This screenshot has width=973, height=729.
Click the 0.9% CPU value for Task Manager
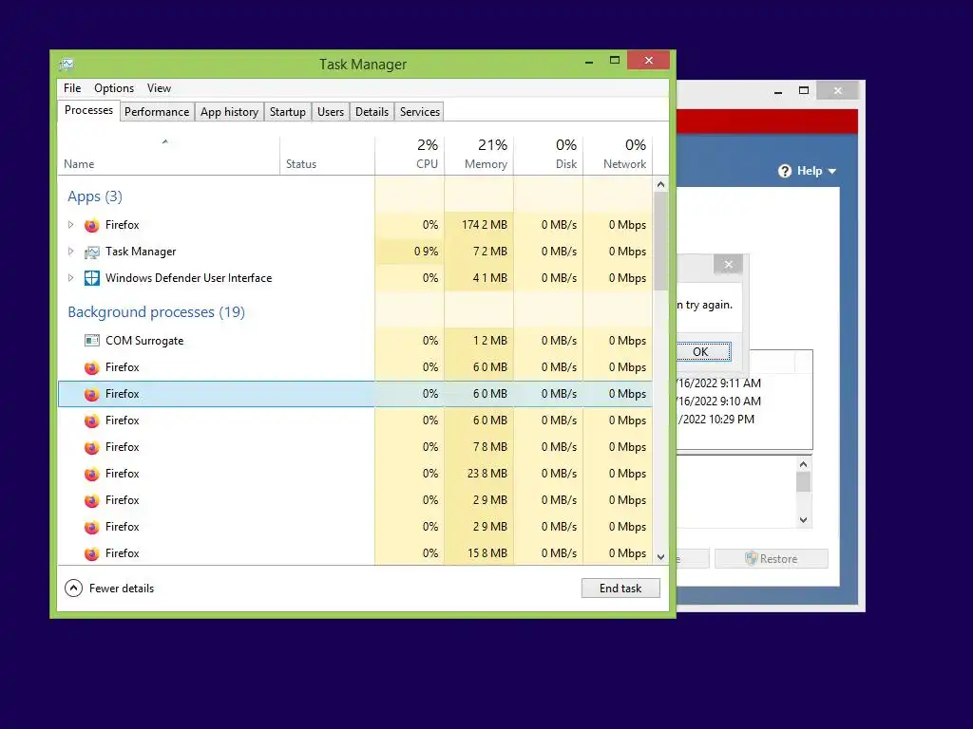click(427, 252)
